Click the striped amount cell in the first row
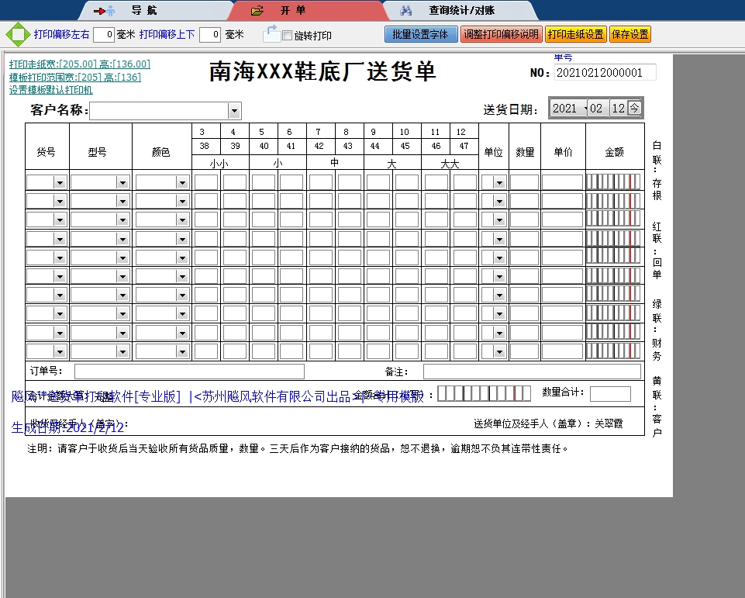 click(615, 181)
